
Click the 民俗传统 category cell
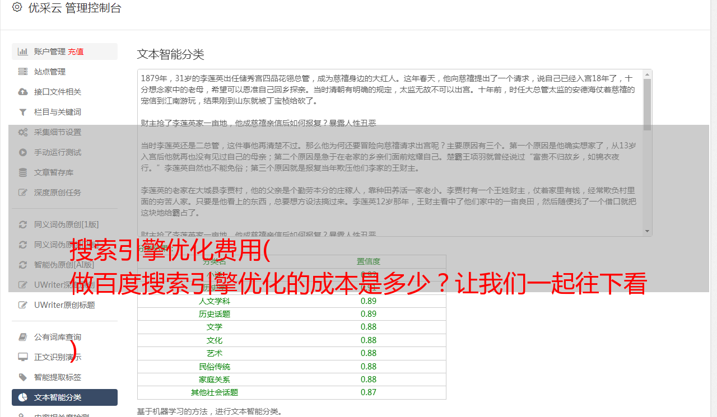coord(215,367)
